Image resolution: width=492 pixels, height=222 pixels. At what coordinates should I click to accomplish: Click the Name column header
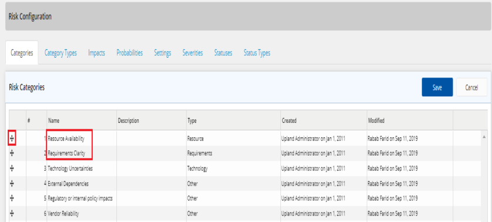[x=82, y=120]
